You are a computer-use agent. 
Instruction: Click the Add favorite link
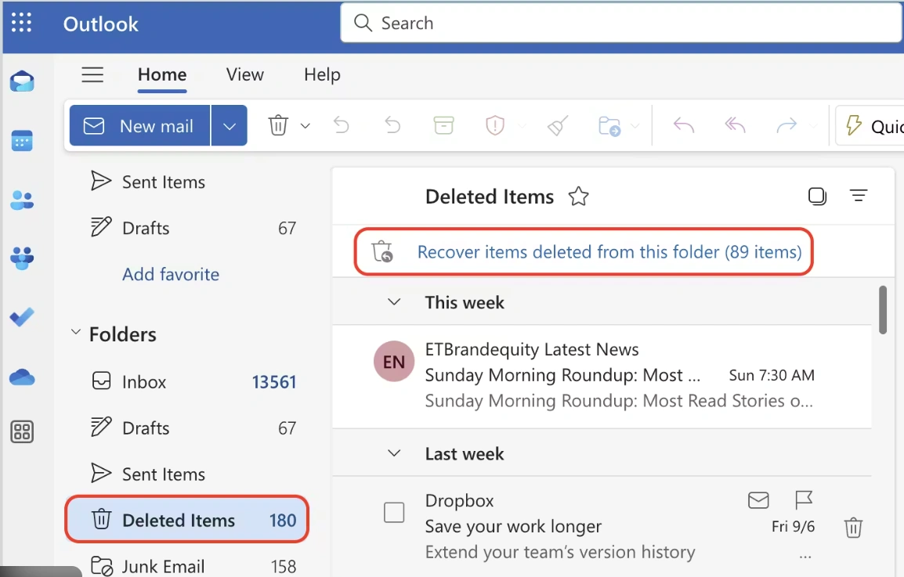(171, 274)
